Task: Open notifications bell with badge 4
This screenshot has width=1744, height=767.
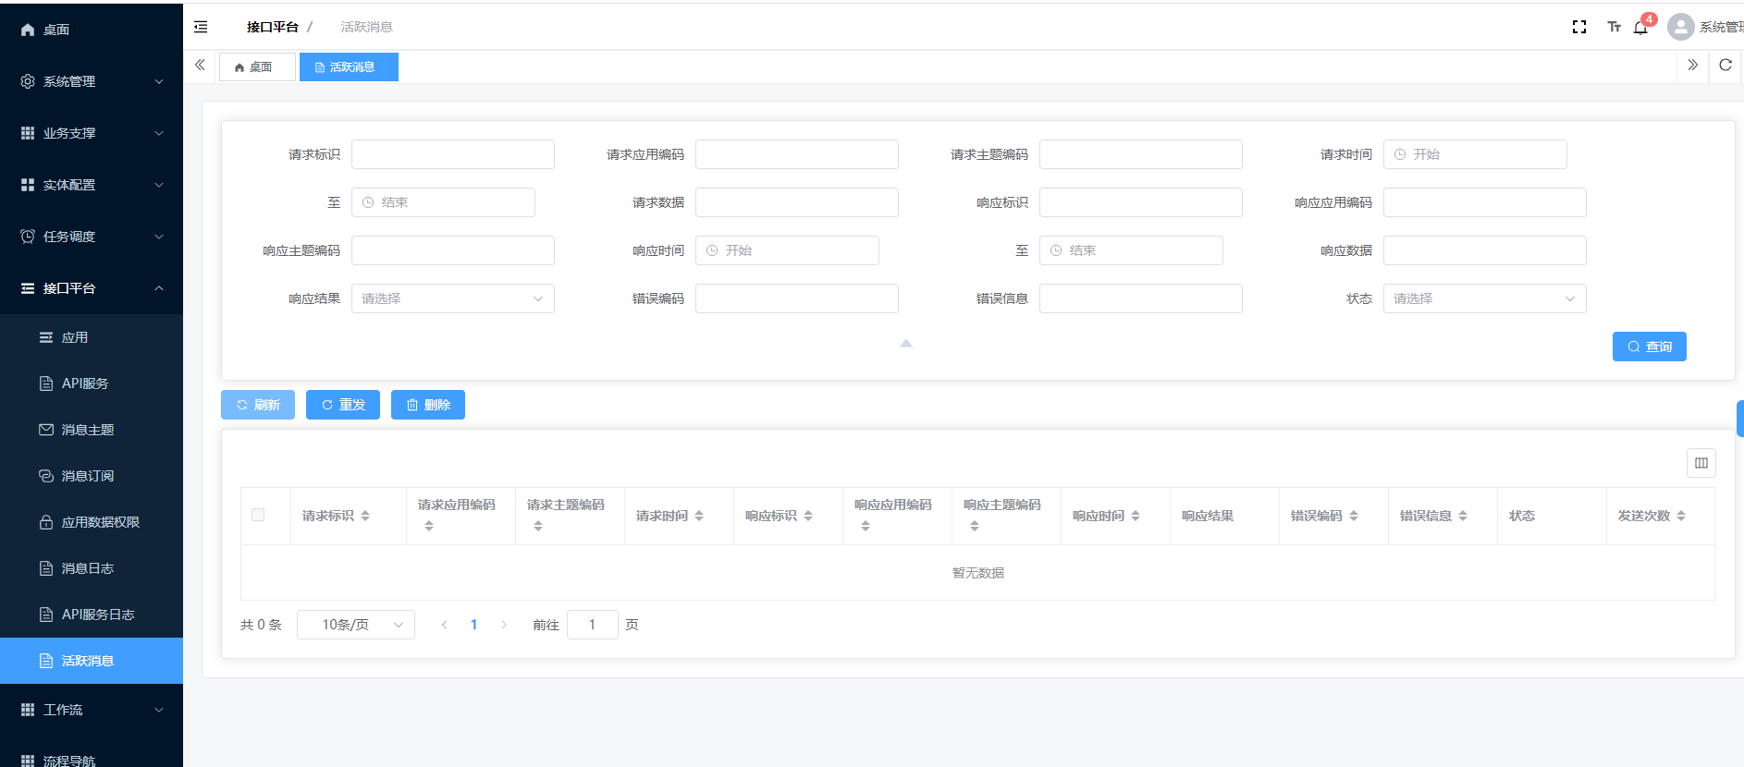Action: tap(1640, 27)
